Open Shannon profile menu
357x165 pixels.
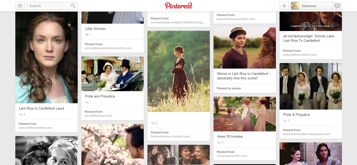(x=312, y=6)
